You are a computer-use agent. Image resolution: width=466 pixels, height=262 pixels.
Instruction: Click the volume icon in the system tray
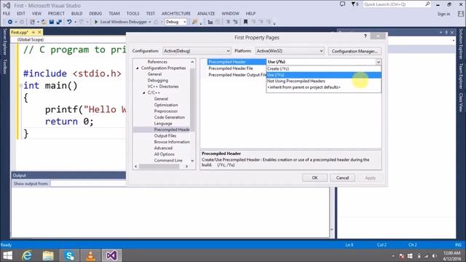click(x=434, y=256)
